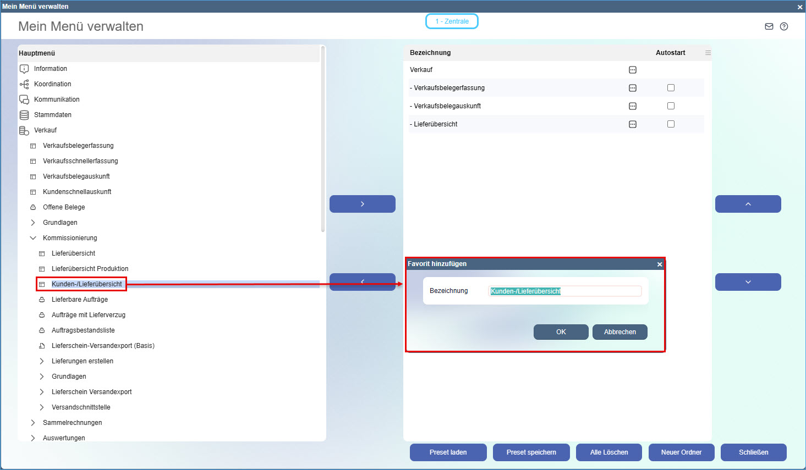The width and height of the screenshot is (806, 470).
Task: Expand the Grundlagen node below Offene Belege
Action: [x=33, y=223]
